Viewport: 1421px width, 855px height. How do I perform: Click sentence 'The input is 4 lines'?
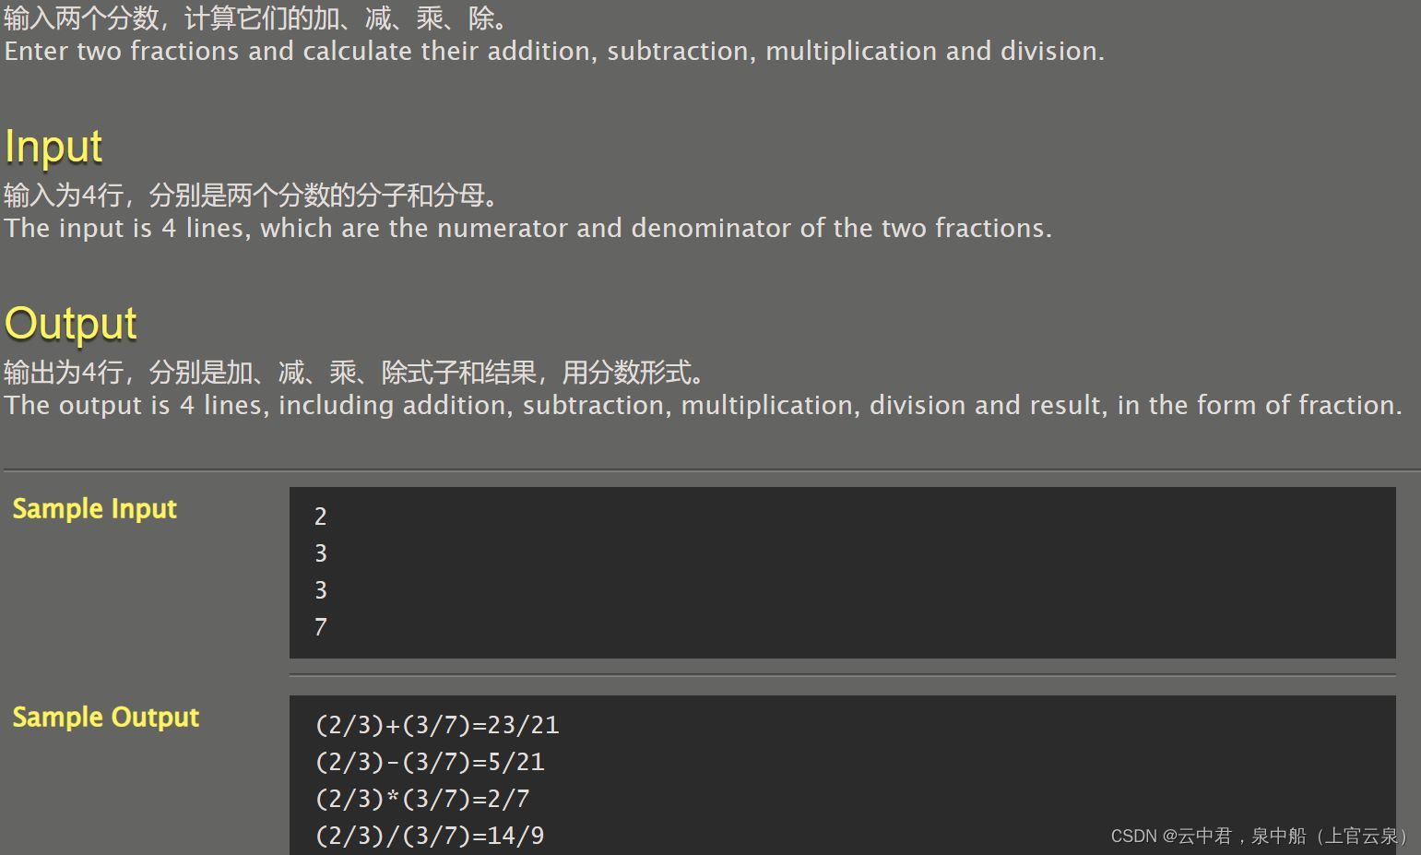point(527,228)
